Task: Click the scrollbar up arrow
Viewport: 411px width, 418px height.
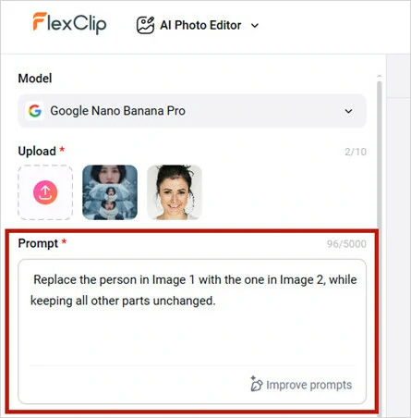Action: (x=380, y=76)
